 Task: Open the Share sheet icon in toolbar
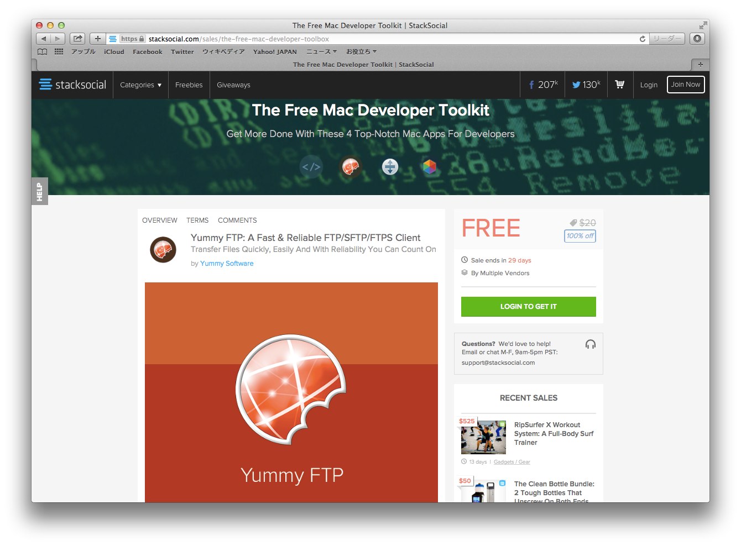[x=77, y=39]
